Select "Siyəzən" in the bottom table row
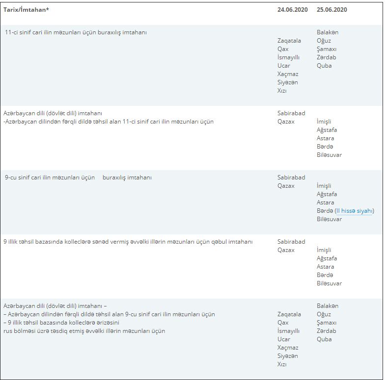 (x=288, y=356)
